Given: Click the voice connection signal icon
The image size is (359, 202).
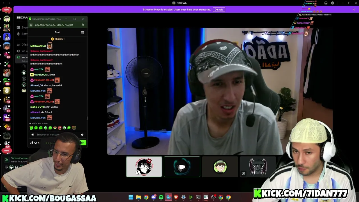Looking at the screenshot, I should [x=7, y=160].
